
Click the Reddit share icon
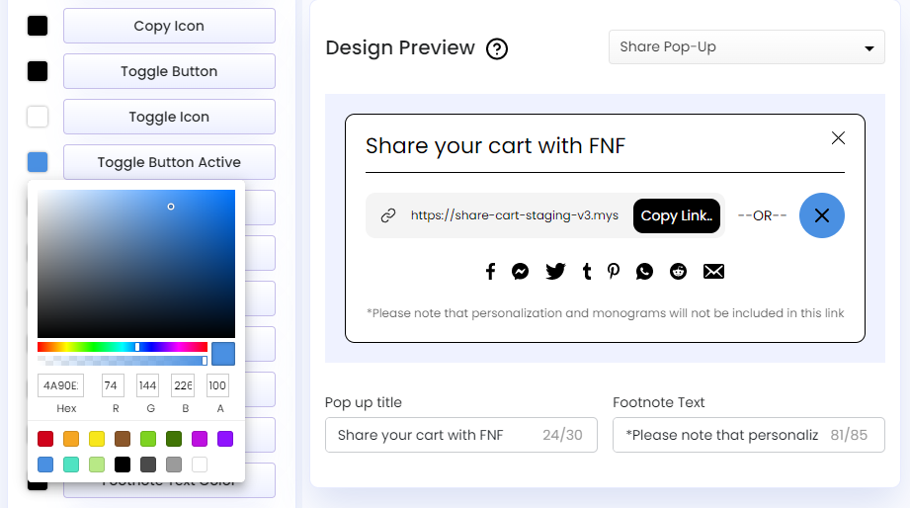pyautogui.click(x=678, y=271)
